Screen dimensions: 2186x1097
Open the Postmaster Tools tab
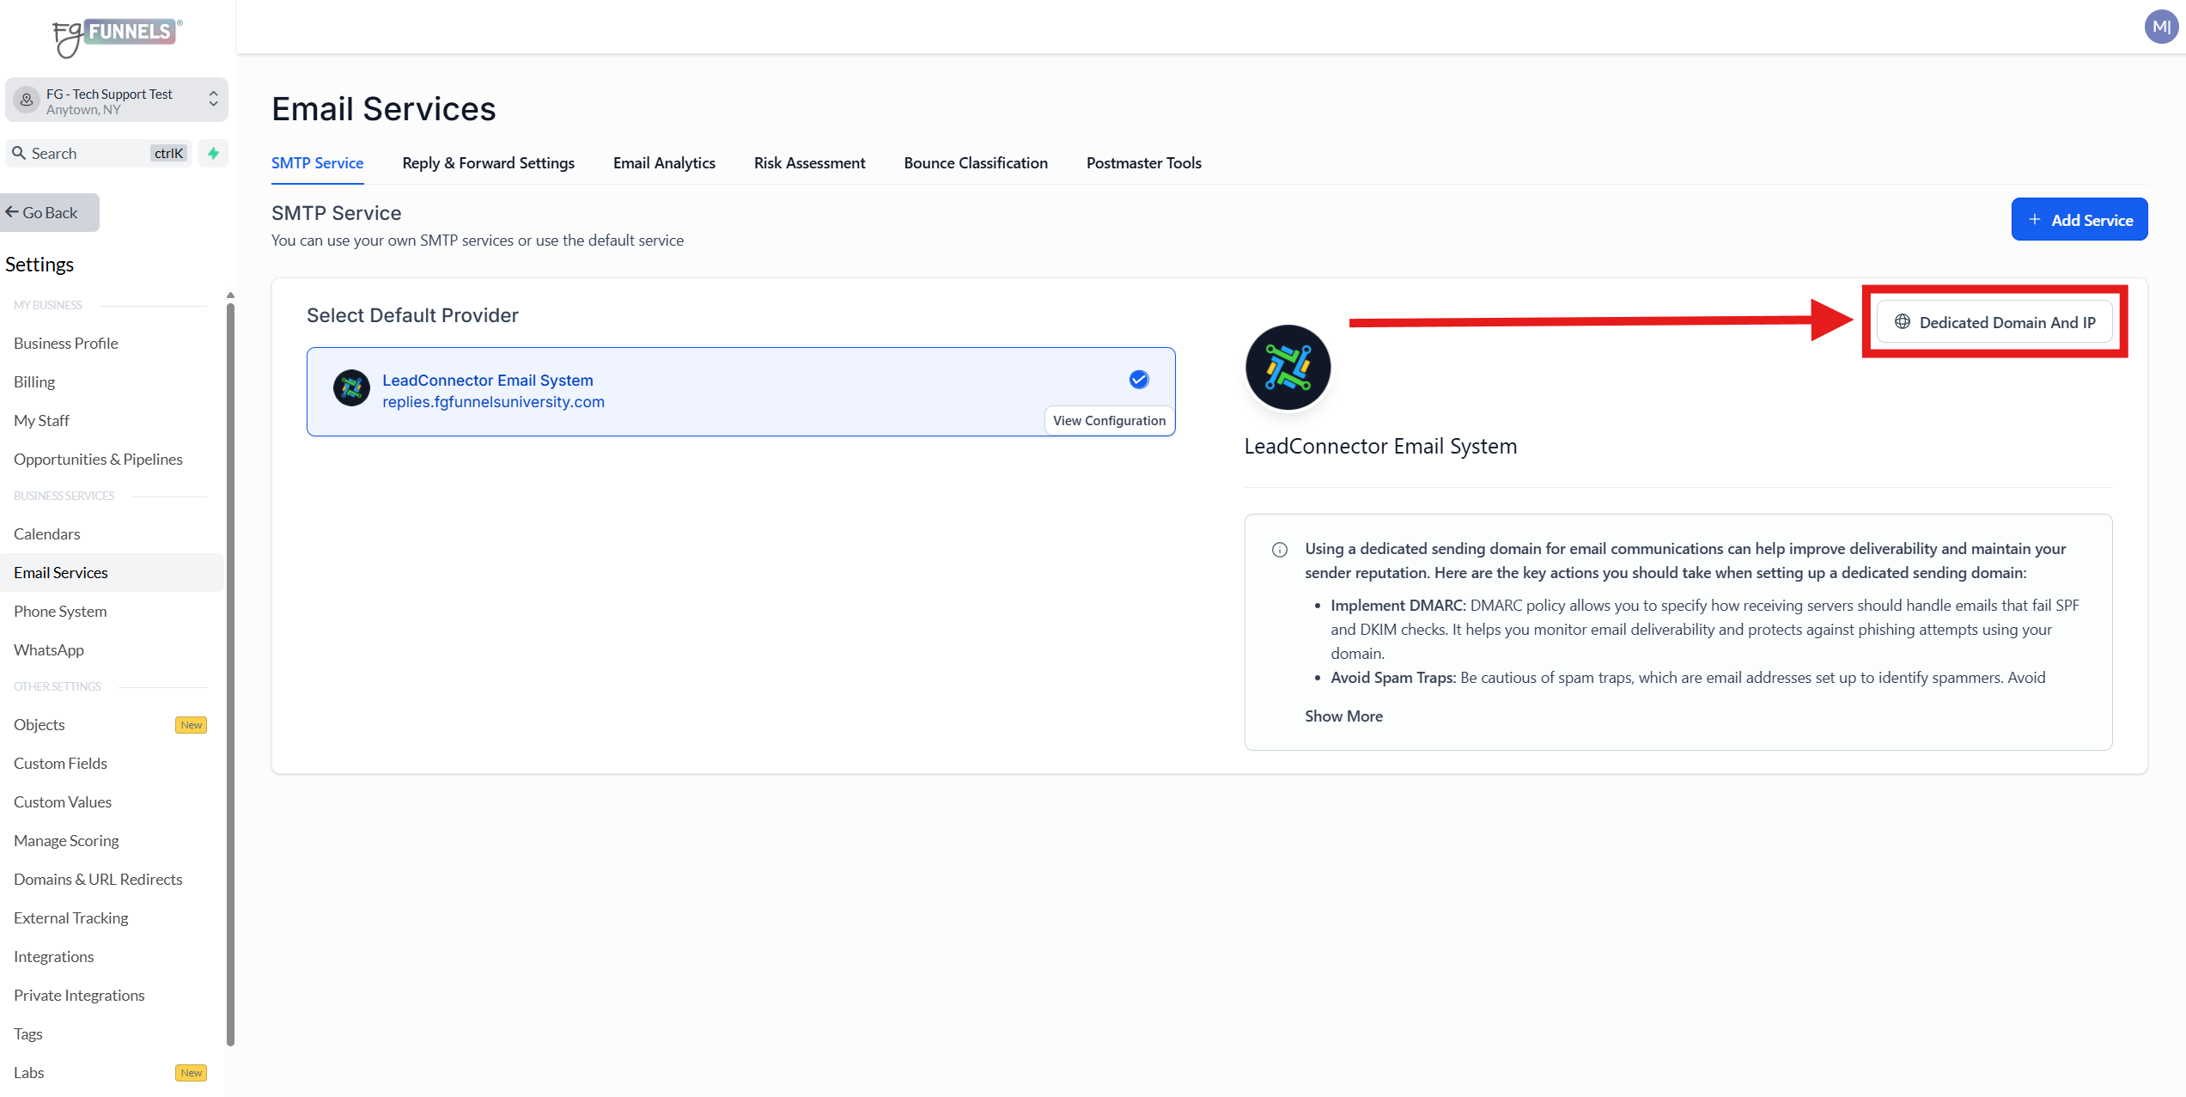tap(1143, 163)
